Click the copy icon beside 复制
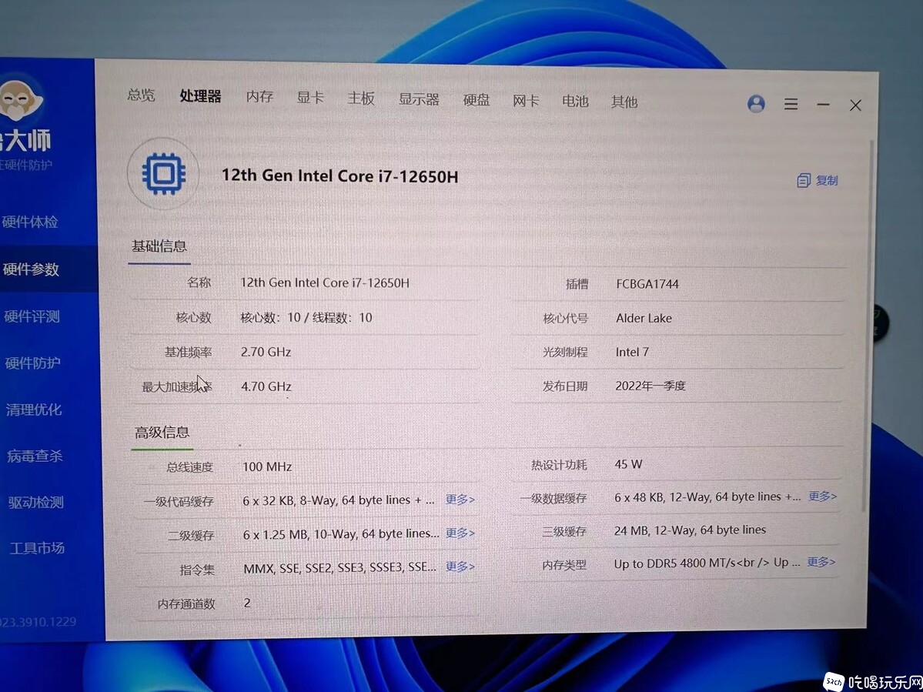 (804, 181)
